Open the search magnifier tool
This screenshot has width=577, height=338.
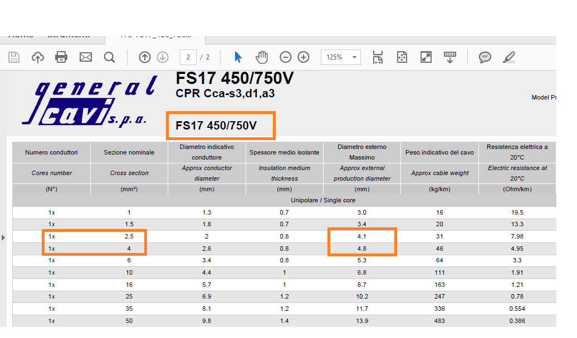click(109, 57)
